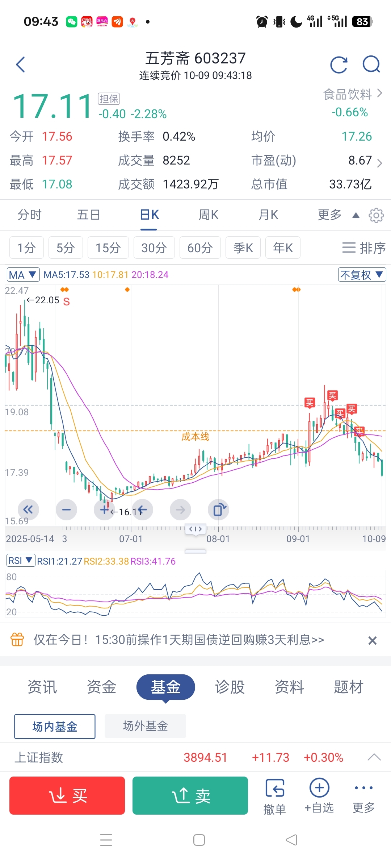Zoom out chart with minus icon
This screenshot has width=391, height=861.
coord(66,510)
